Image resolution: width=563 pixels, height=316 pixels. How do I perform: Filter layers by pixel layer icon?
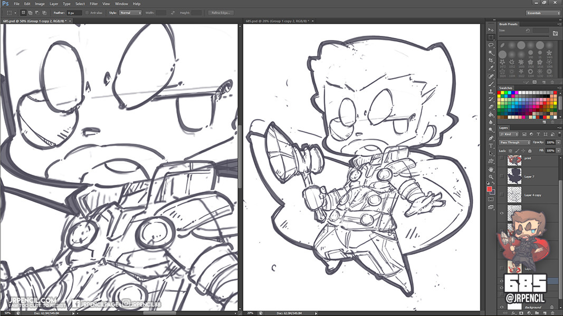coord(524,134)
